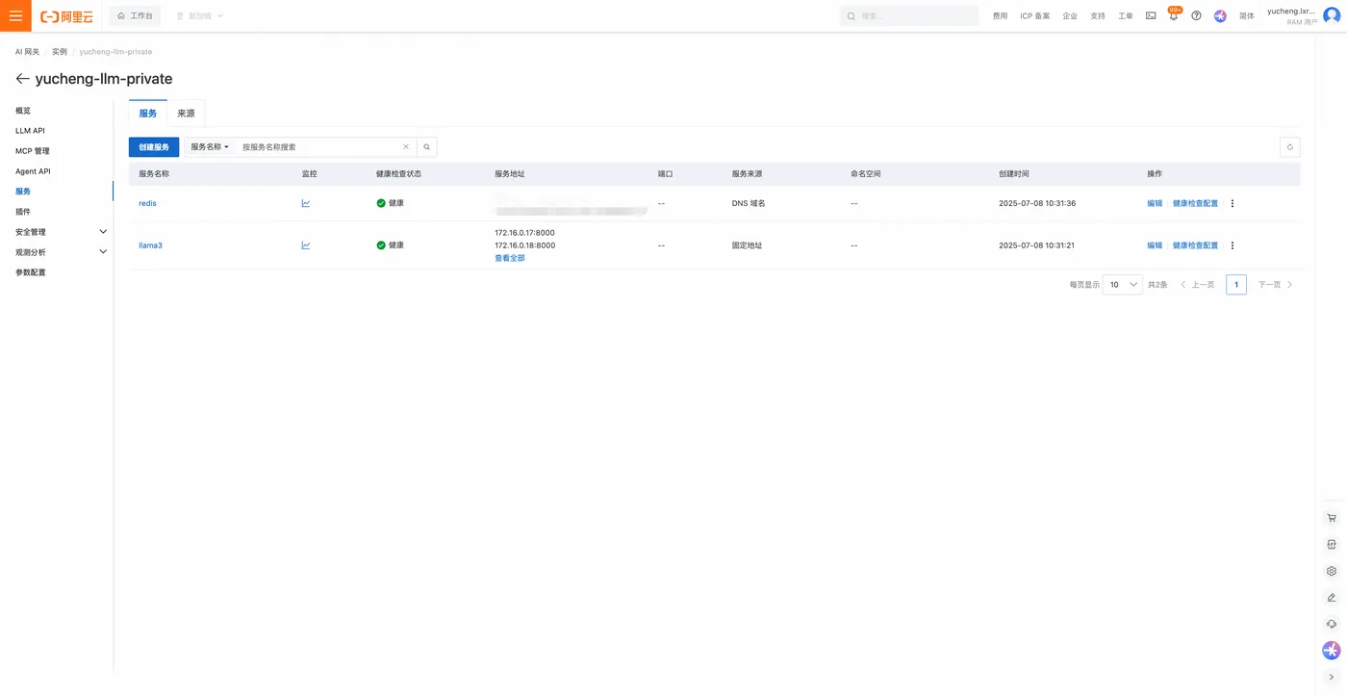The height and width of the screenshot is (696, 1347).
Task: Open the floating feedback pencil icon
Action: click(1332, 598)
